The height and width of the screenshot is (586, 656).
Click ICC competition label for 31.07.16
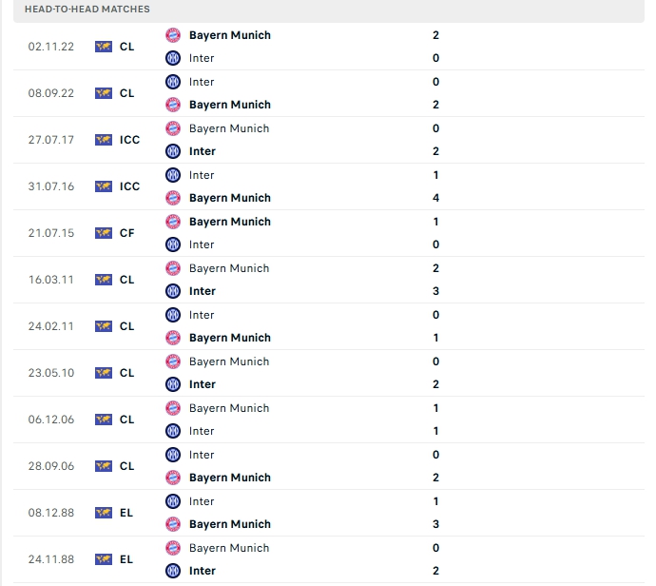[x=129, y=186]
